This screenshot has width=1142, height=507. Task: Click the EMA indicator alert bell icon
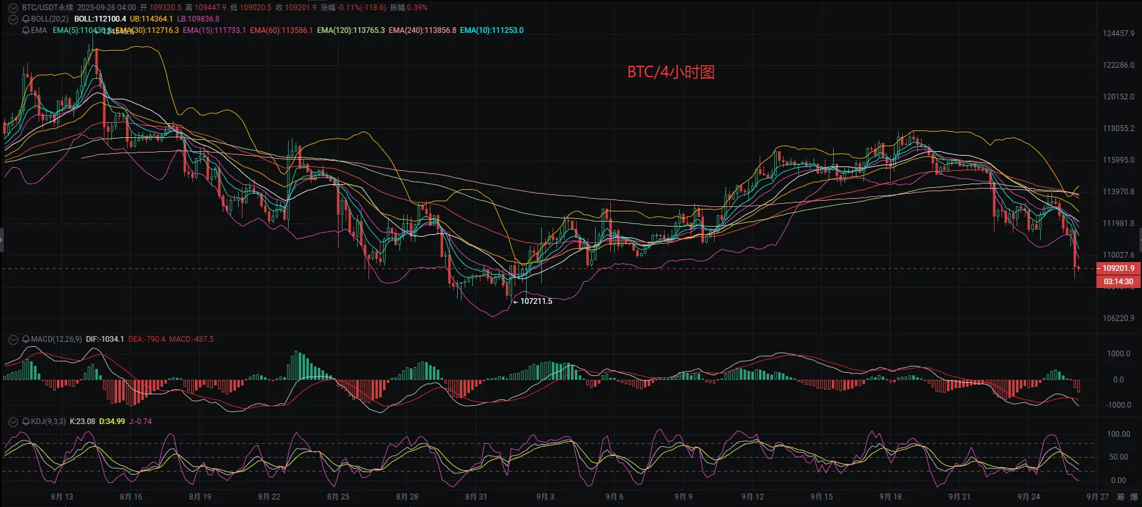pos(26,30)
